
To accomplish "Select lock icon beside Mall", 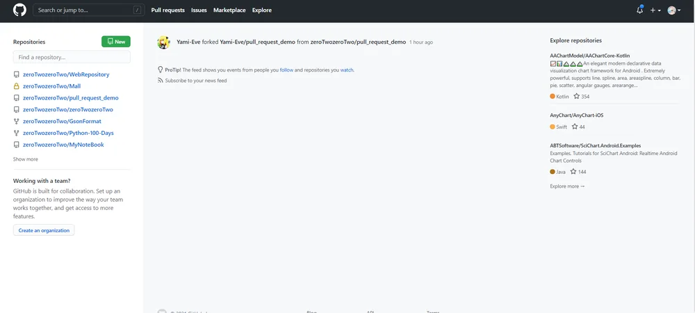I will tap(17, 86).
